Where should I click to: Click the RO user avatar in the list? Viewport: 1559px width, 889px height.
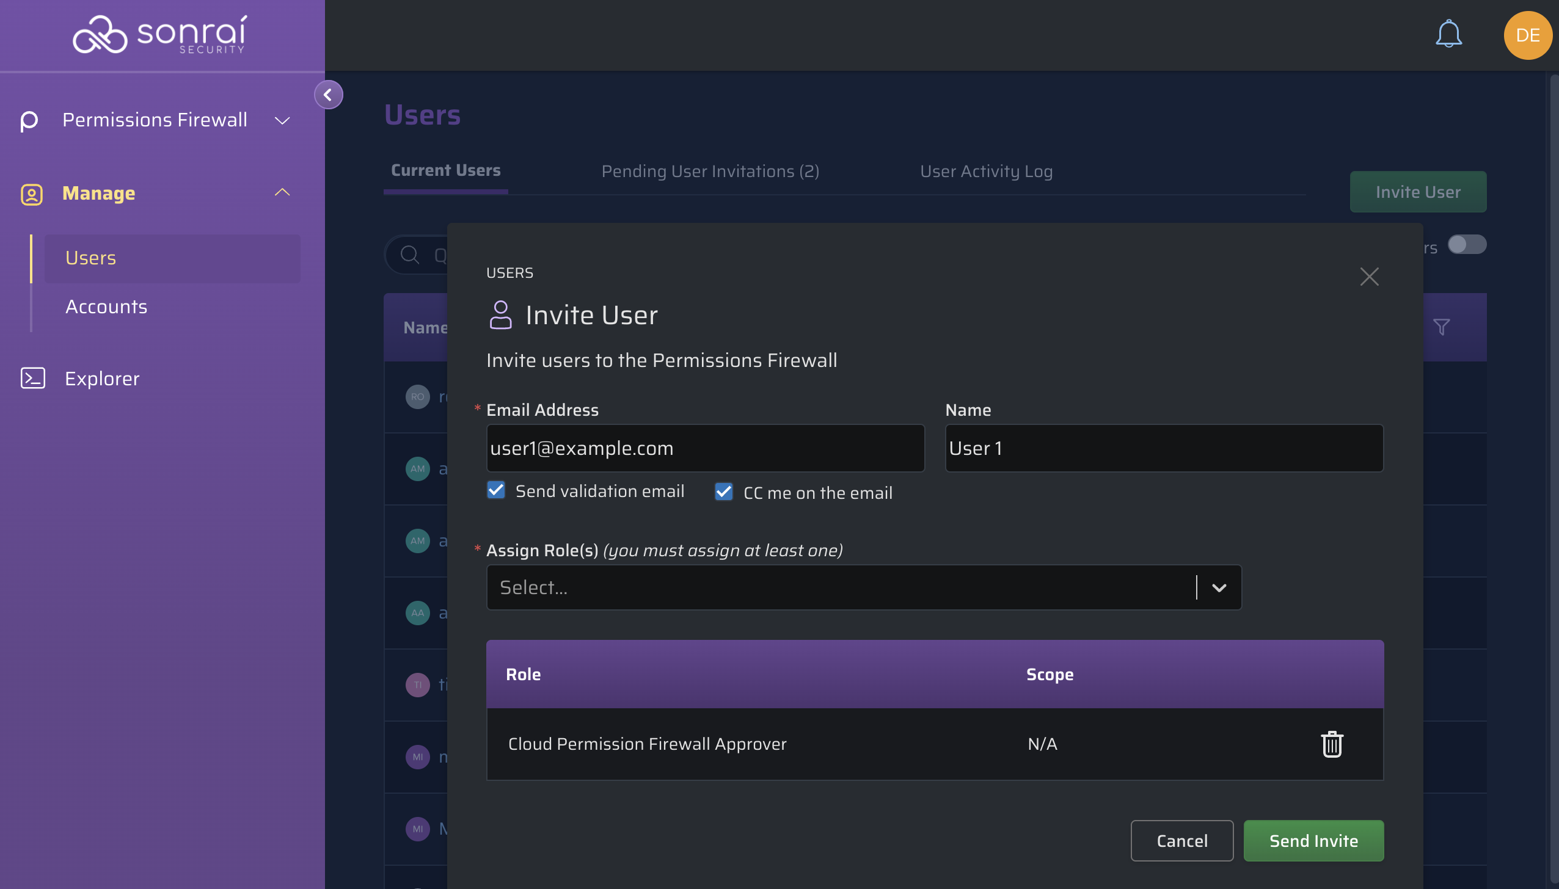[418, 397]
